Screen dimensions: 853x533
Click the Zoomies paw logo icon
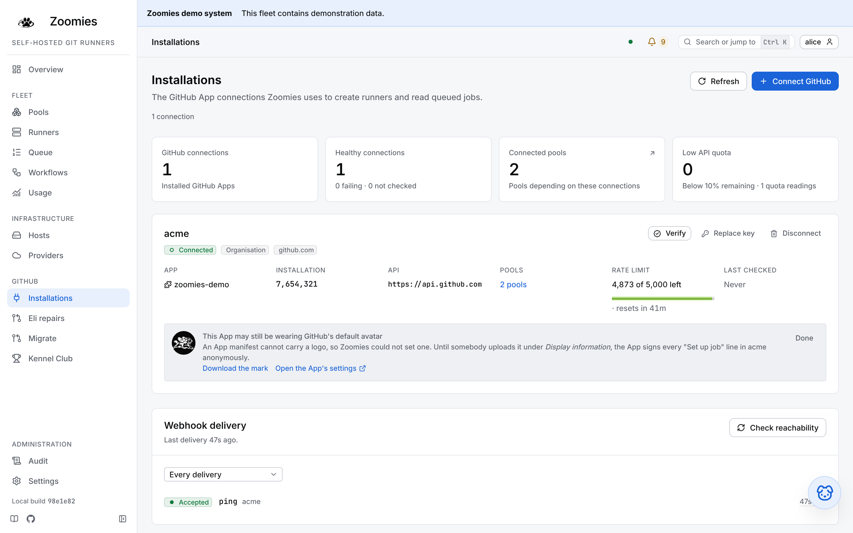26,22
